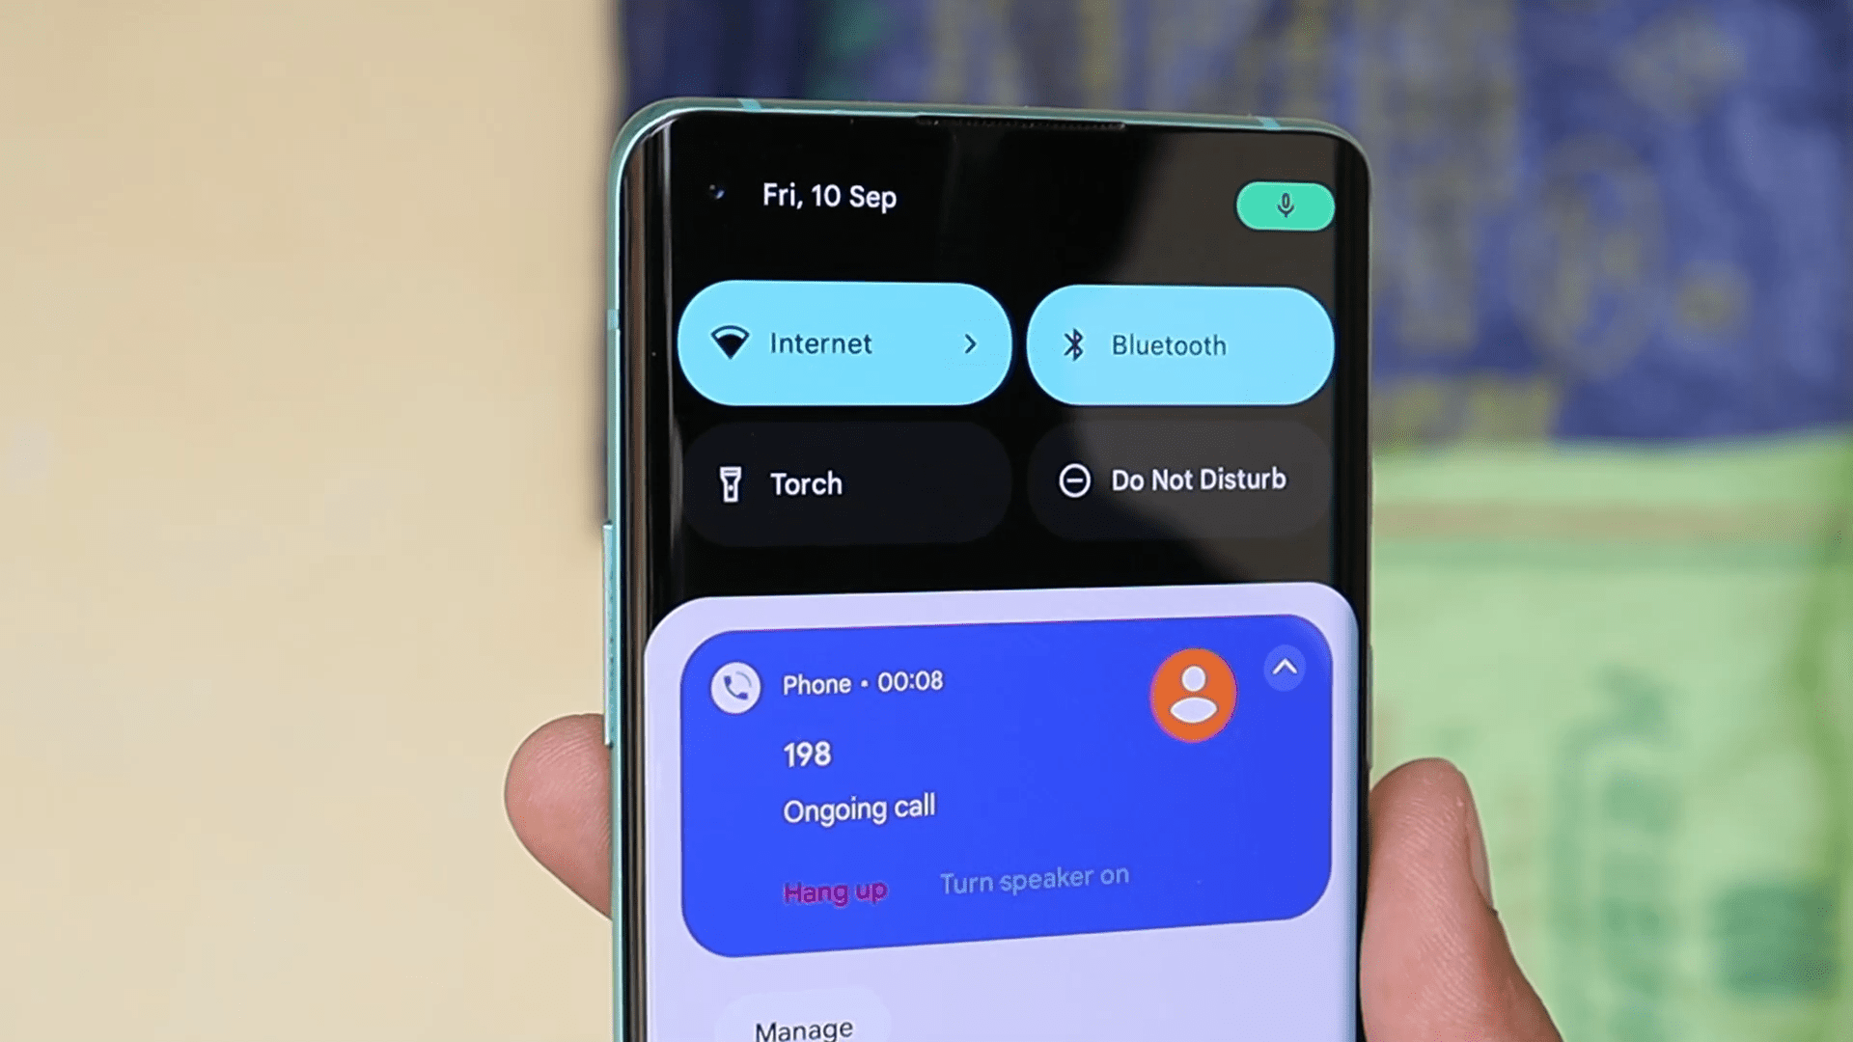Tap the torch flashlight icon

coord(733,482)
